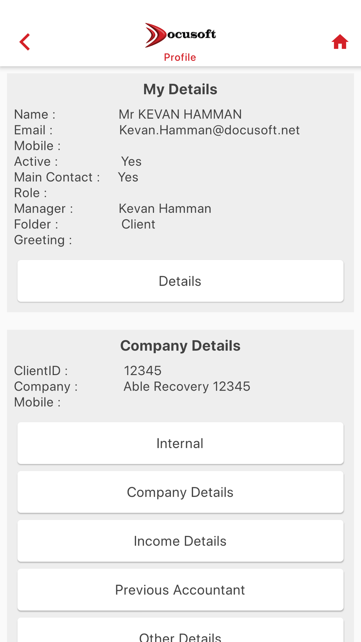Viewport: 361px width, 642px height.
Task: Go to home via house icon
Action: pos(340,42)
